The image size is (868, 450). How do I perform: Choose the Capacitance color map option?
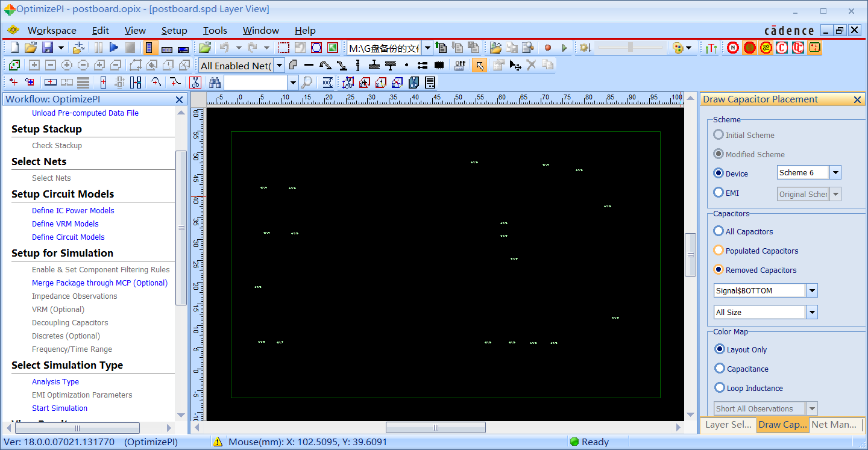(x=719, y=369)
